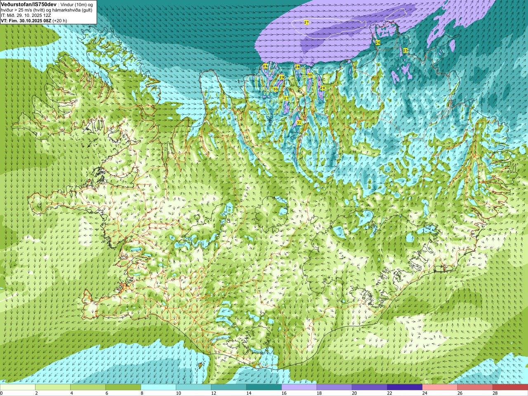This screenshot has height=396, width=528.
Task: Select the 22–24 m/s dark indigo legend swatch
Action: pyautogui.click(x=405, y=387)
